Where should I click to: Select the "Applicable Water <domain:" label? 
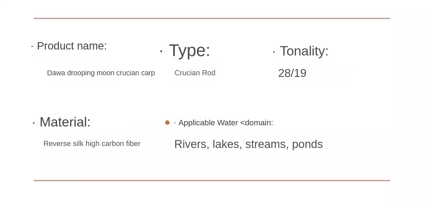226,123
